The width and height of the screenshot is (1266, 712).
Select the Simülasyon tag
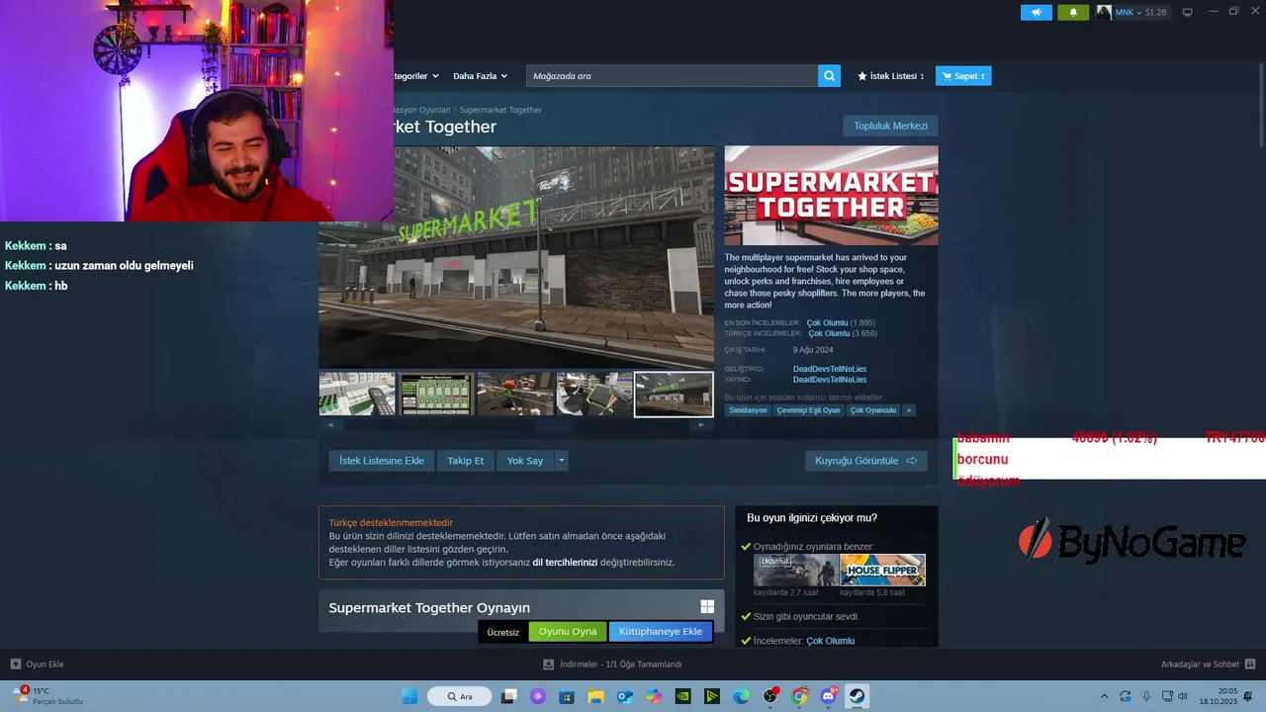748,410
